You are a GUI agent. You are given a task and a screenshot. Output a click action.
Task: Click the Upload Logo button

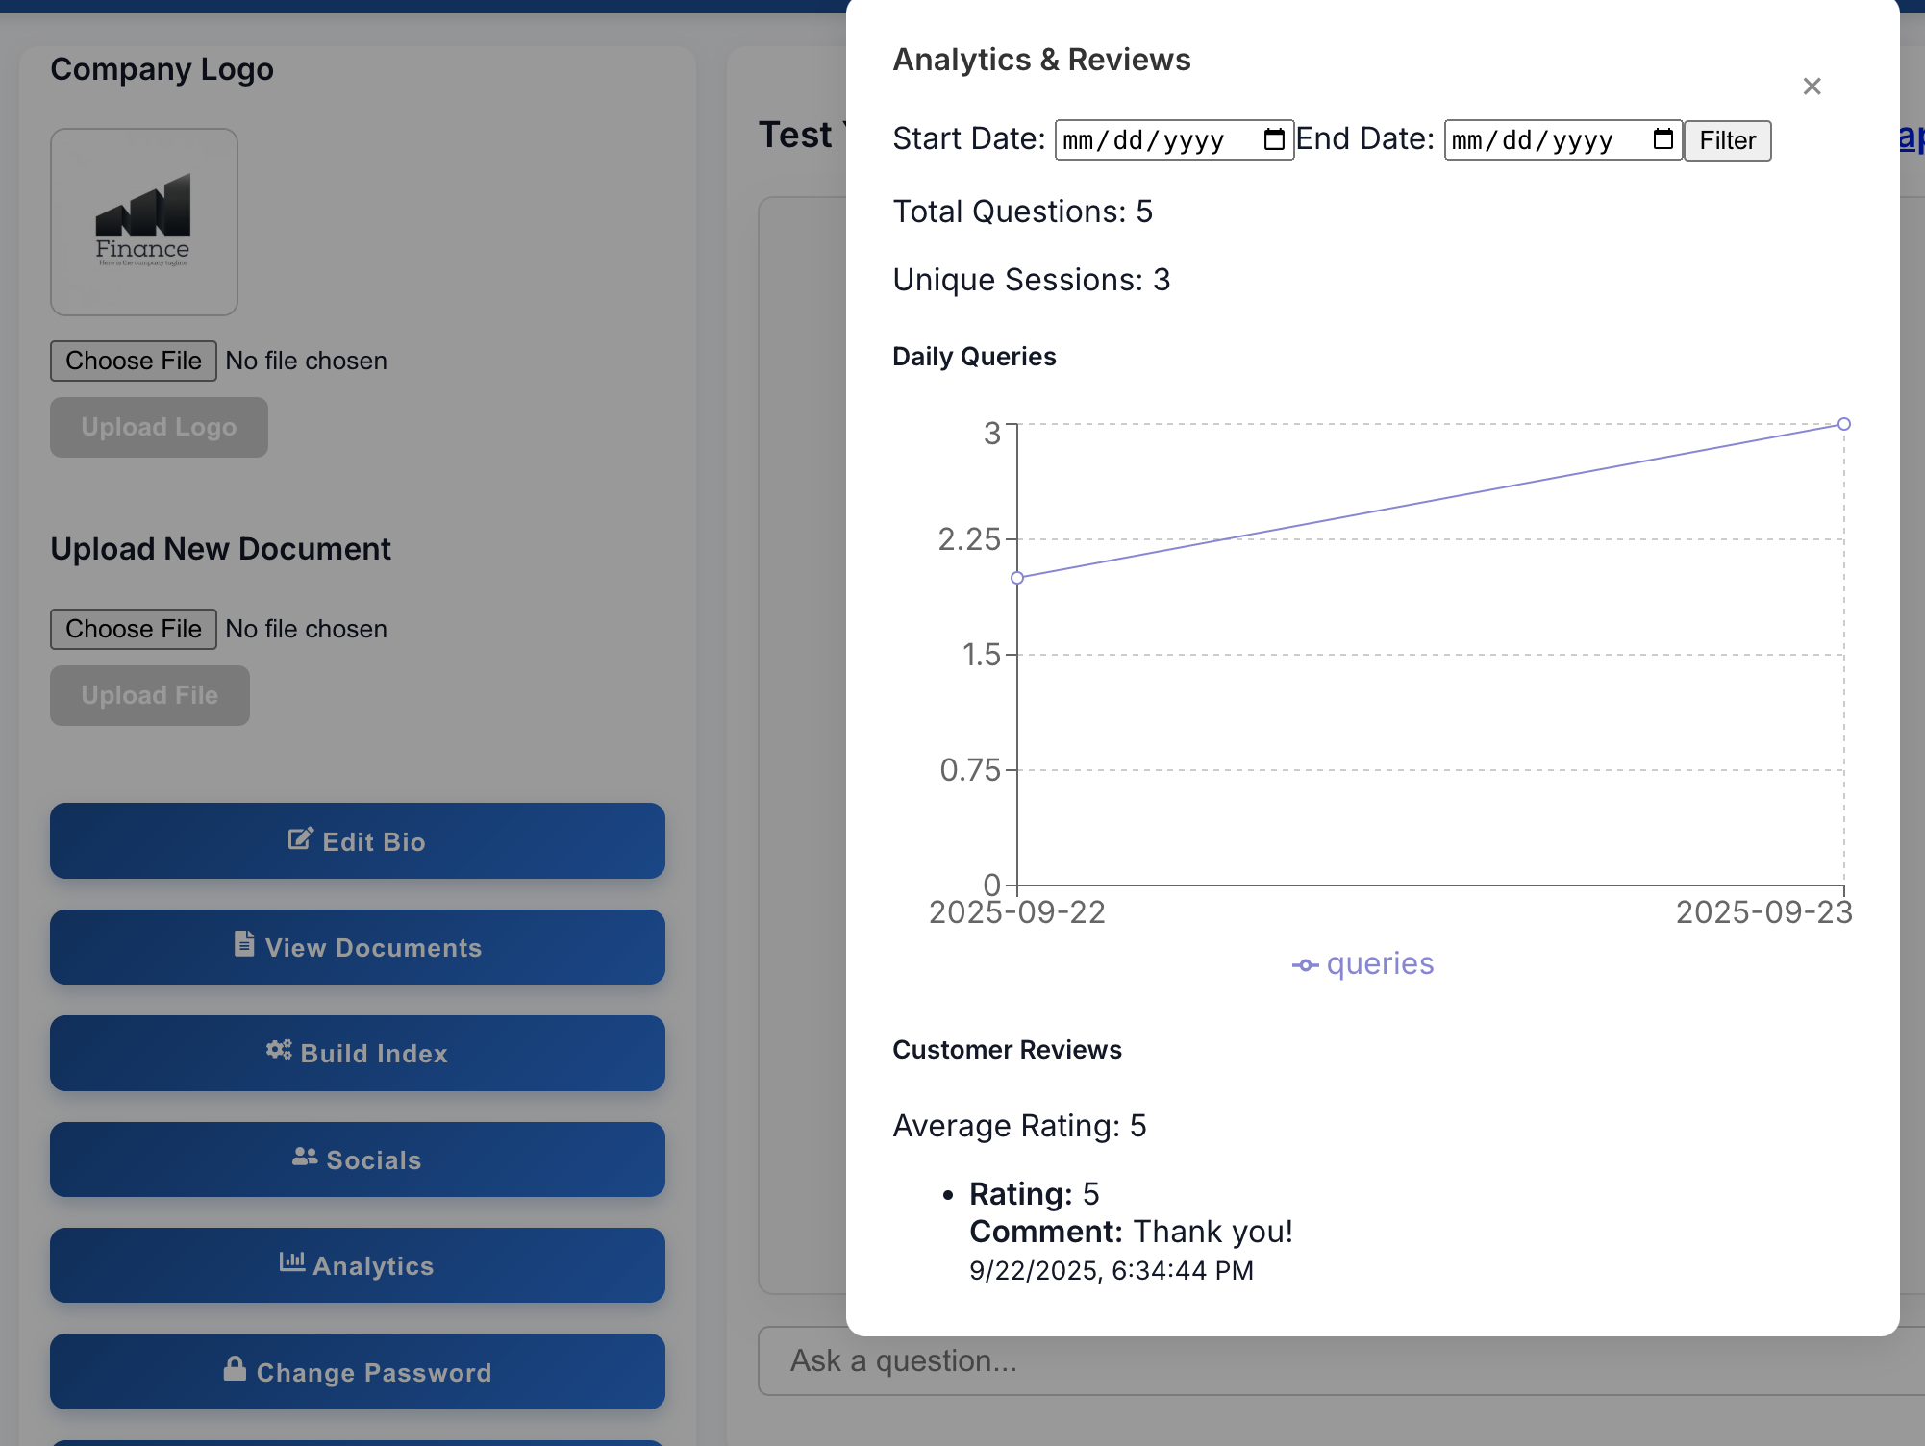click(159, 427)
